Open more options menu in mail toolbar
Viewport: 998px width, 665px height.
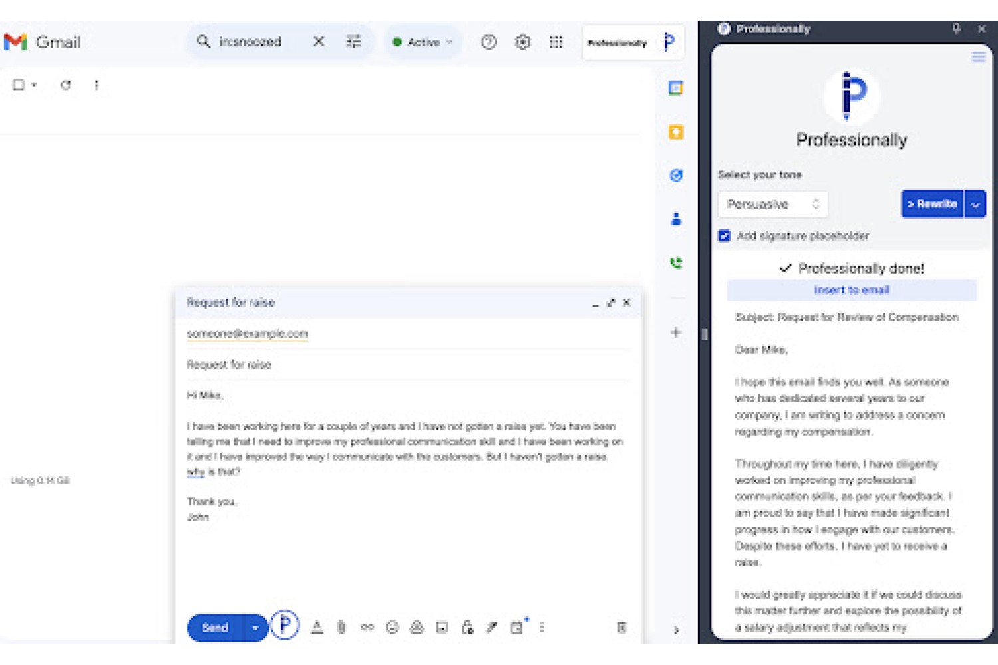point(96,85)
